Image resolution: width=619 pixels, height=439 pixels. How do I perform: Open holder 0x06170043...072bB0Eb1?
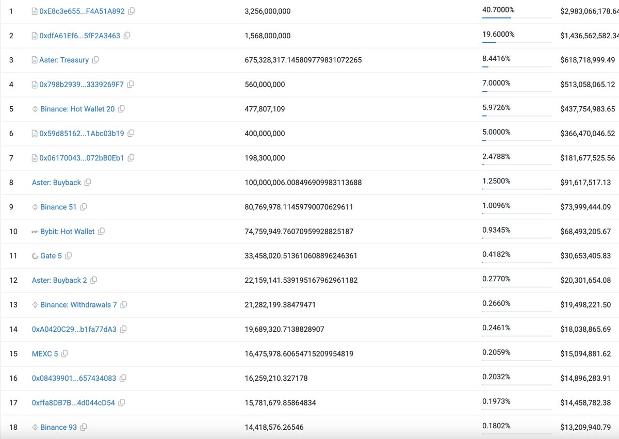[82, 158]
